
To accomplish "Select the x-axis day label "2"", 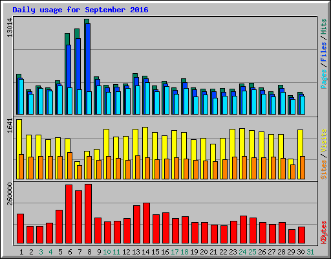I will [31, 252].
